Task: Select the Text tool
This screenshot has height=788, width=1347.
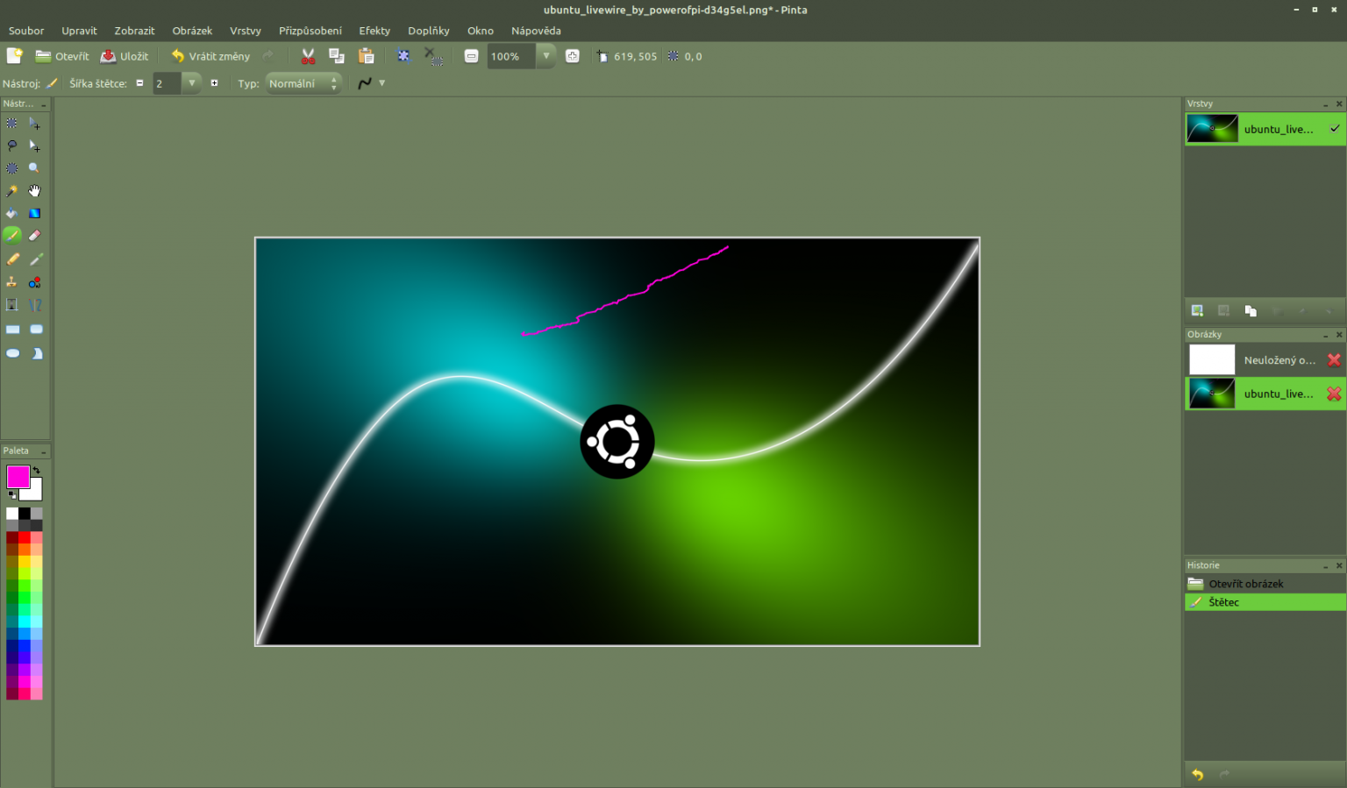Action: [x=12, y=304]
